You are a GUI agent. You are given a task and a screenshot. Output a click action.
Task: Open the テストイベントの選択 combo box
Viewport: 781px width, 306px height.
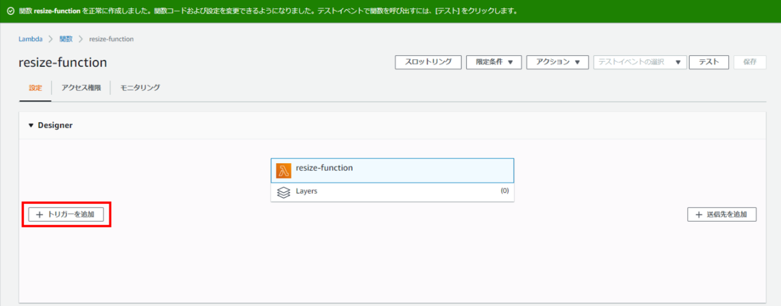pos(640,62)
